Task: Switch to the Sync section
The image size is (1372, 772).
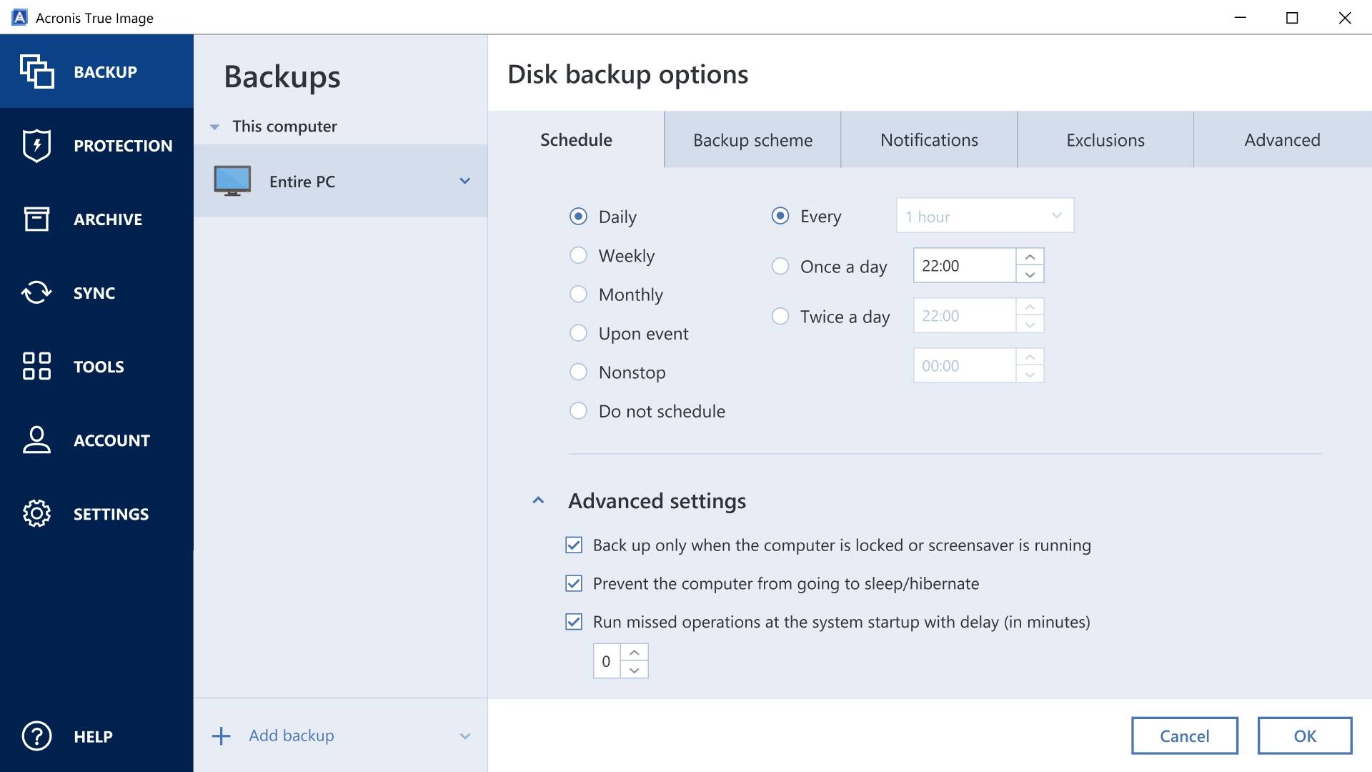Action: tap(96, 292)
